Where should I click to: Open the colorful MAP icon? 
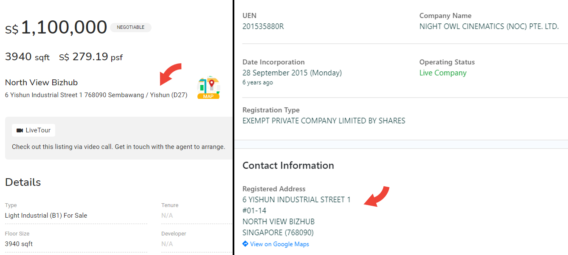pyautogui.click(x=208, y=87)
